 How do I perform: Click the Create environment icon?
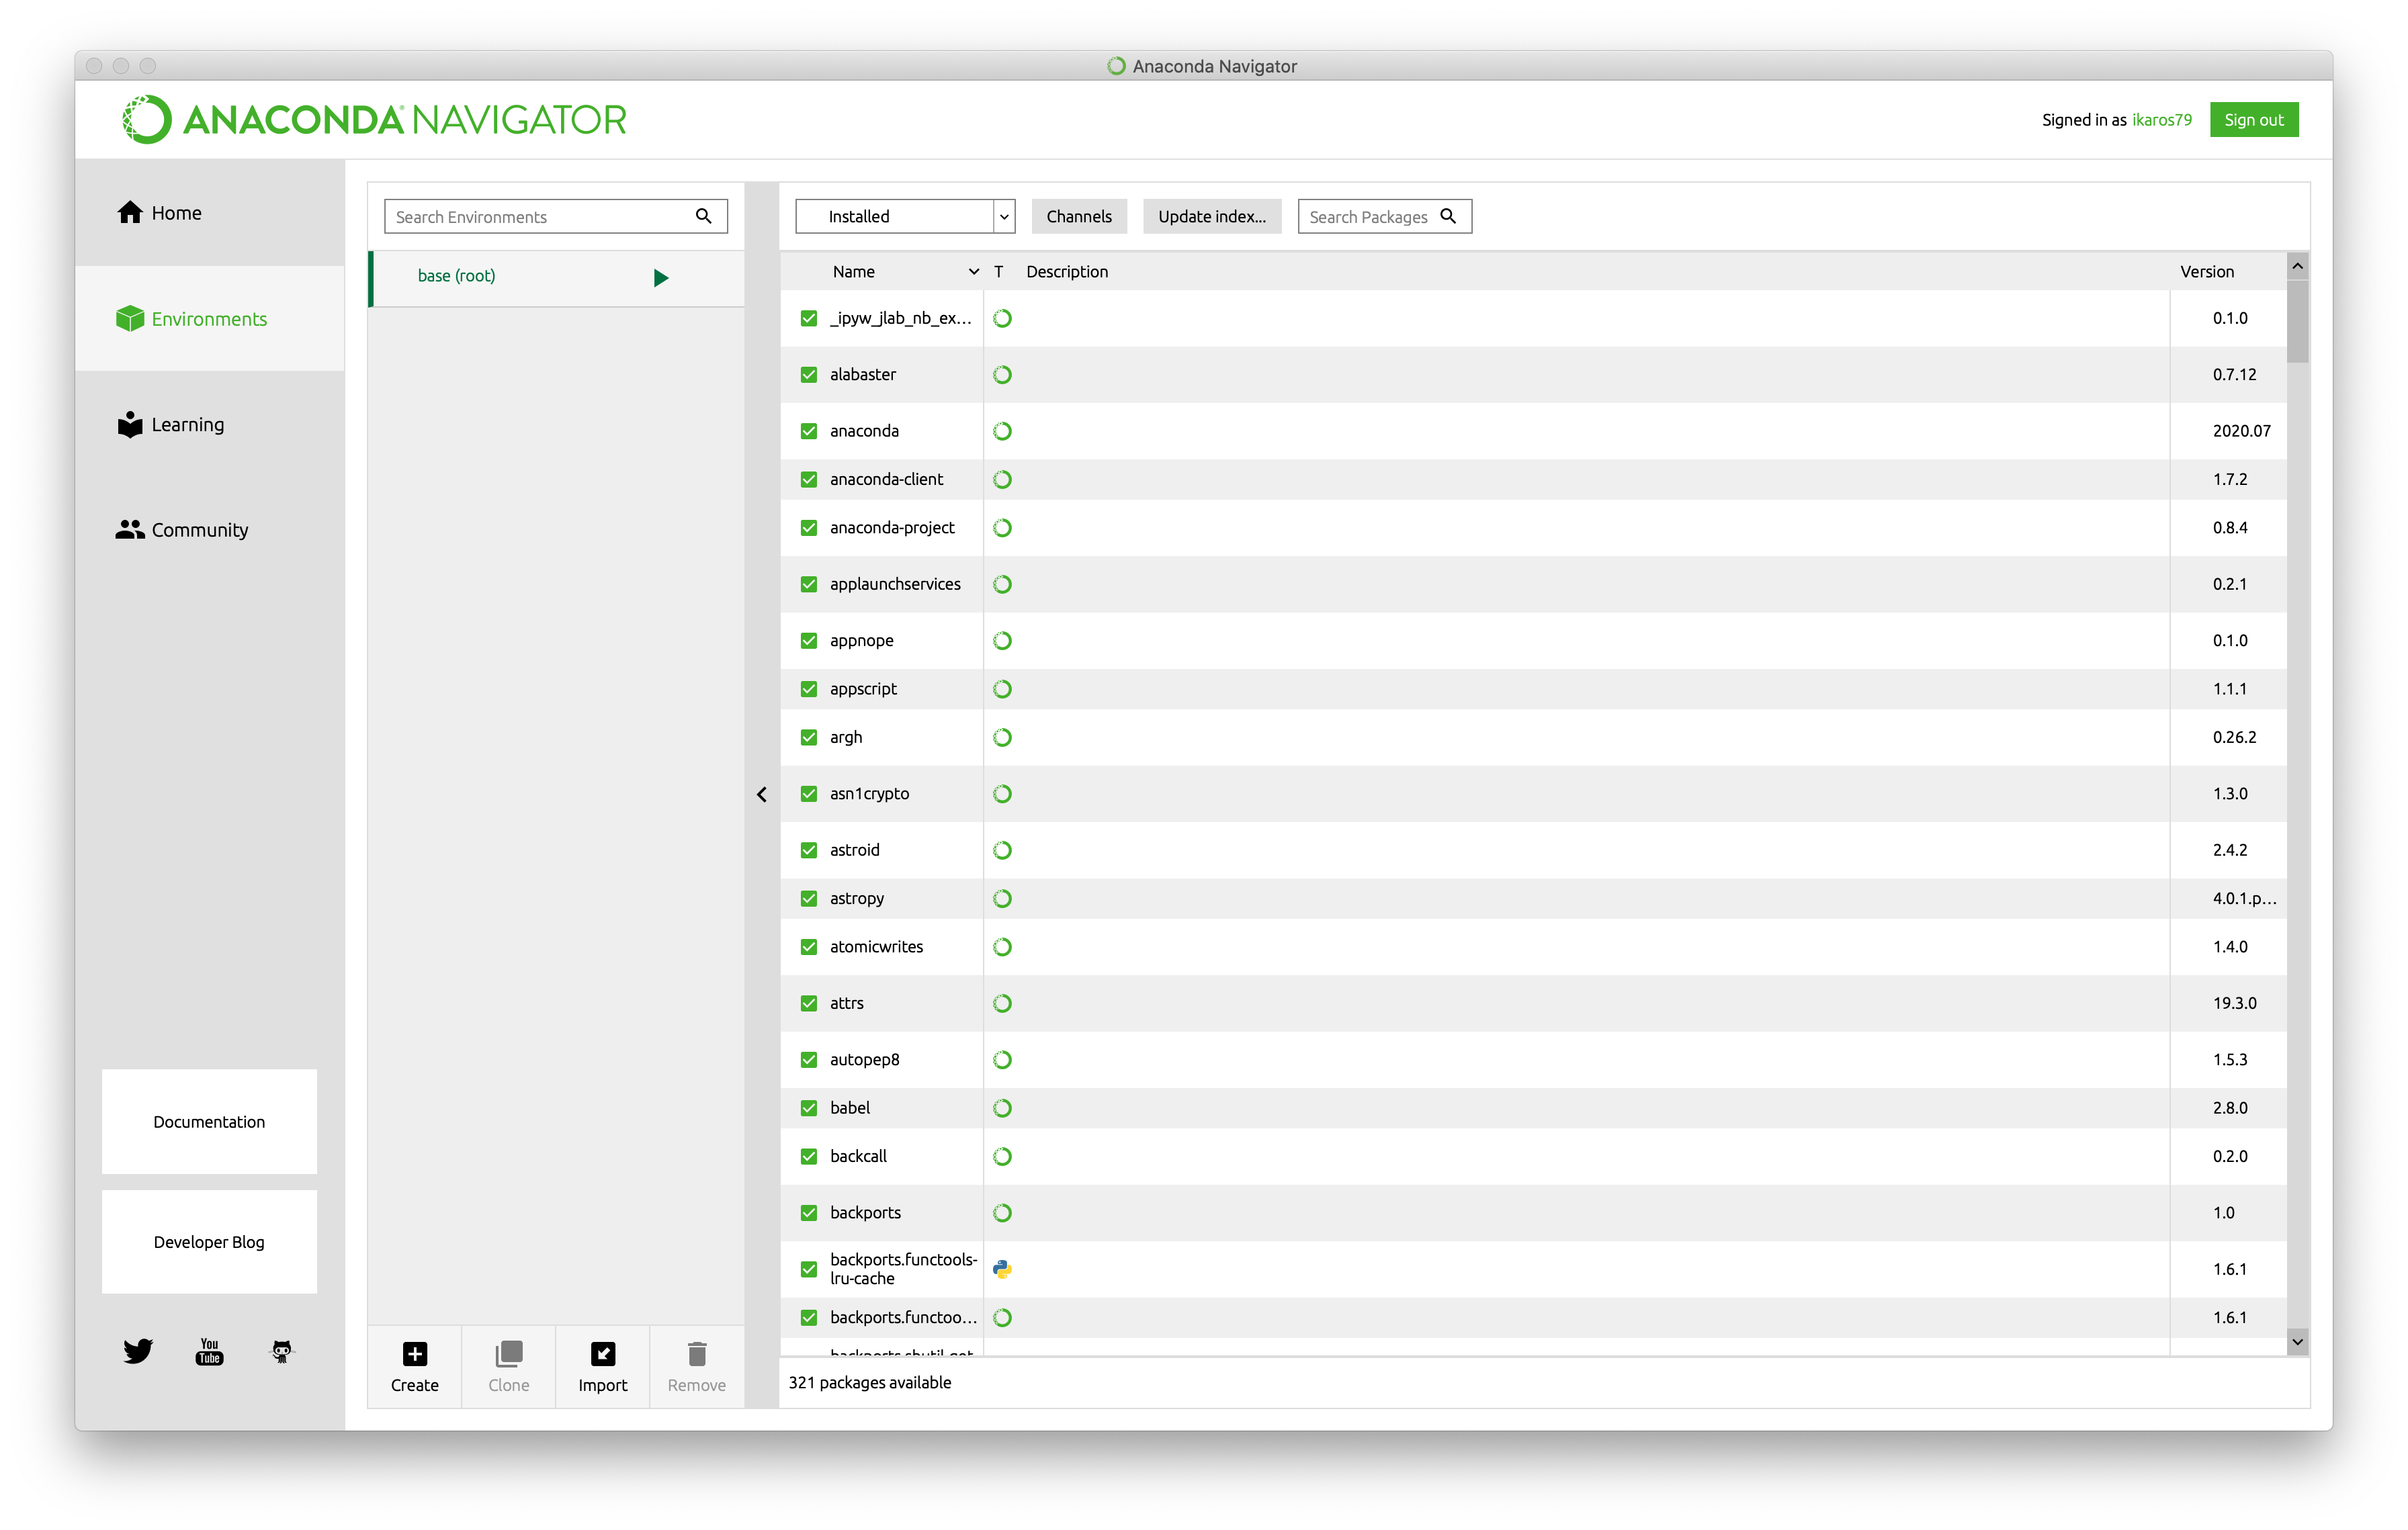click(414, 1353)
